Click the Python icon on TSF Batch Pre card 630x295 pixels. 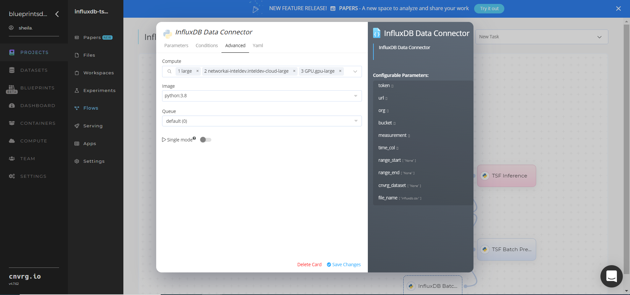point(485,249)
